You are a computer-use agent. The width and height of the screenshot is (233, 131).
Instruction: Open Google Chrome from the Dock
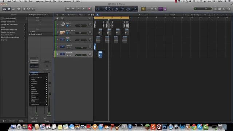[x=194, y=127]
